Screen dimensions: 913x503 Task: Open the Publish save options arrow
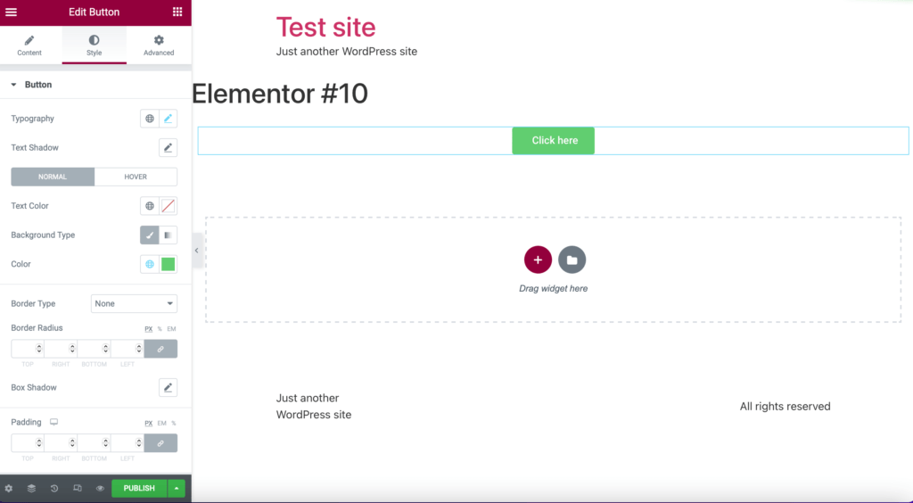click(x=177, y=488)
